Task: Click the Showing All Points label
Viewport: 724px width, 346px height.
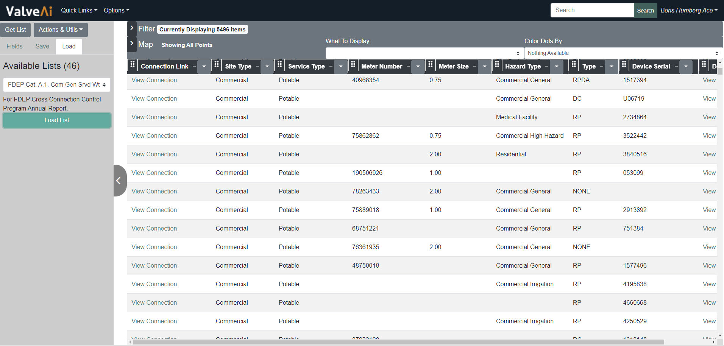Action: [x=187, y=45]
